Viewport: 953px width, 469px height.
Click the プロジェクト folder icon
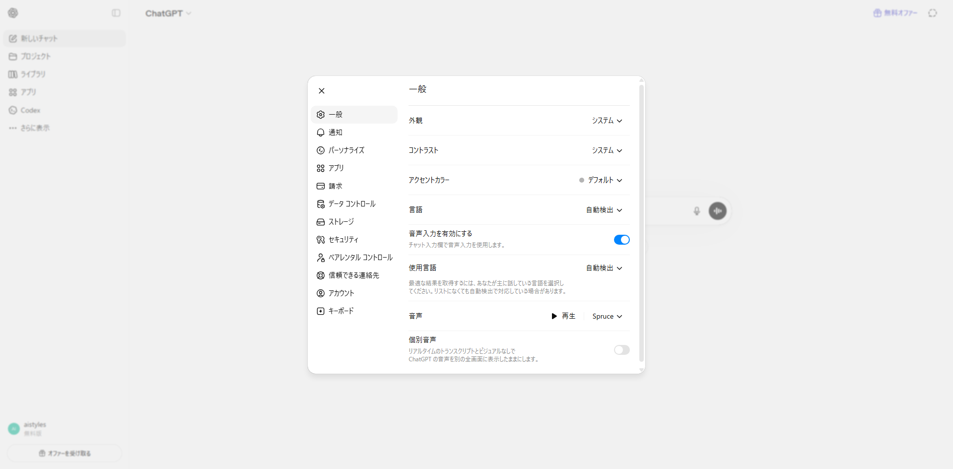click(13, 57)
